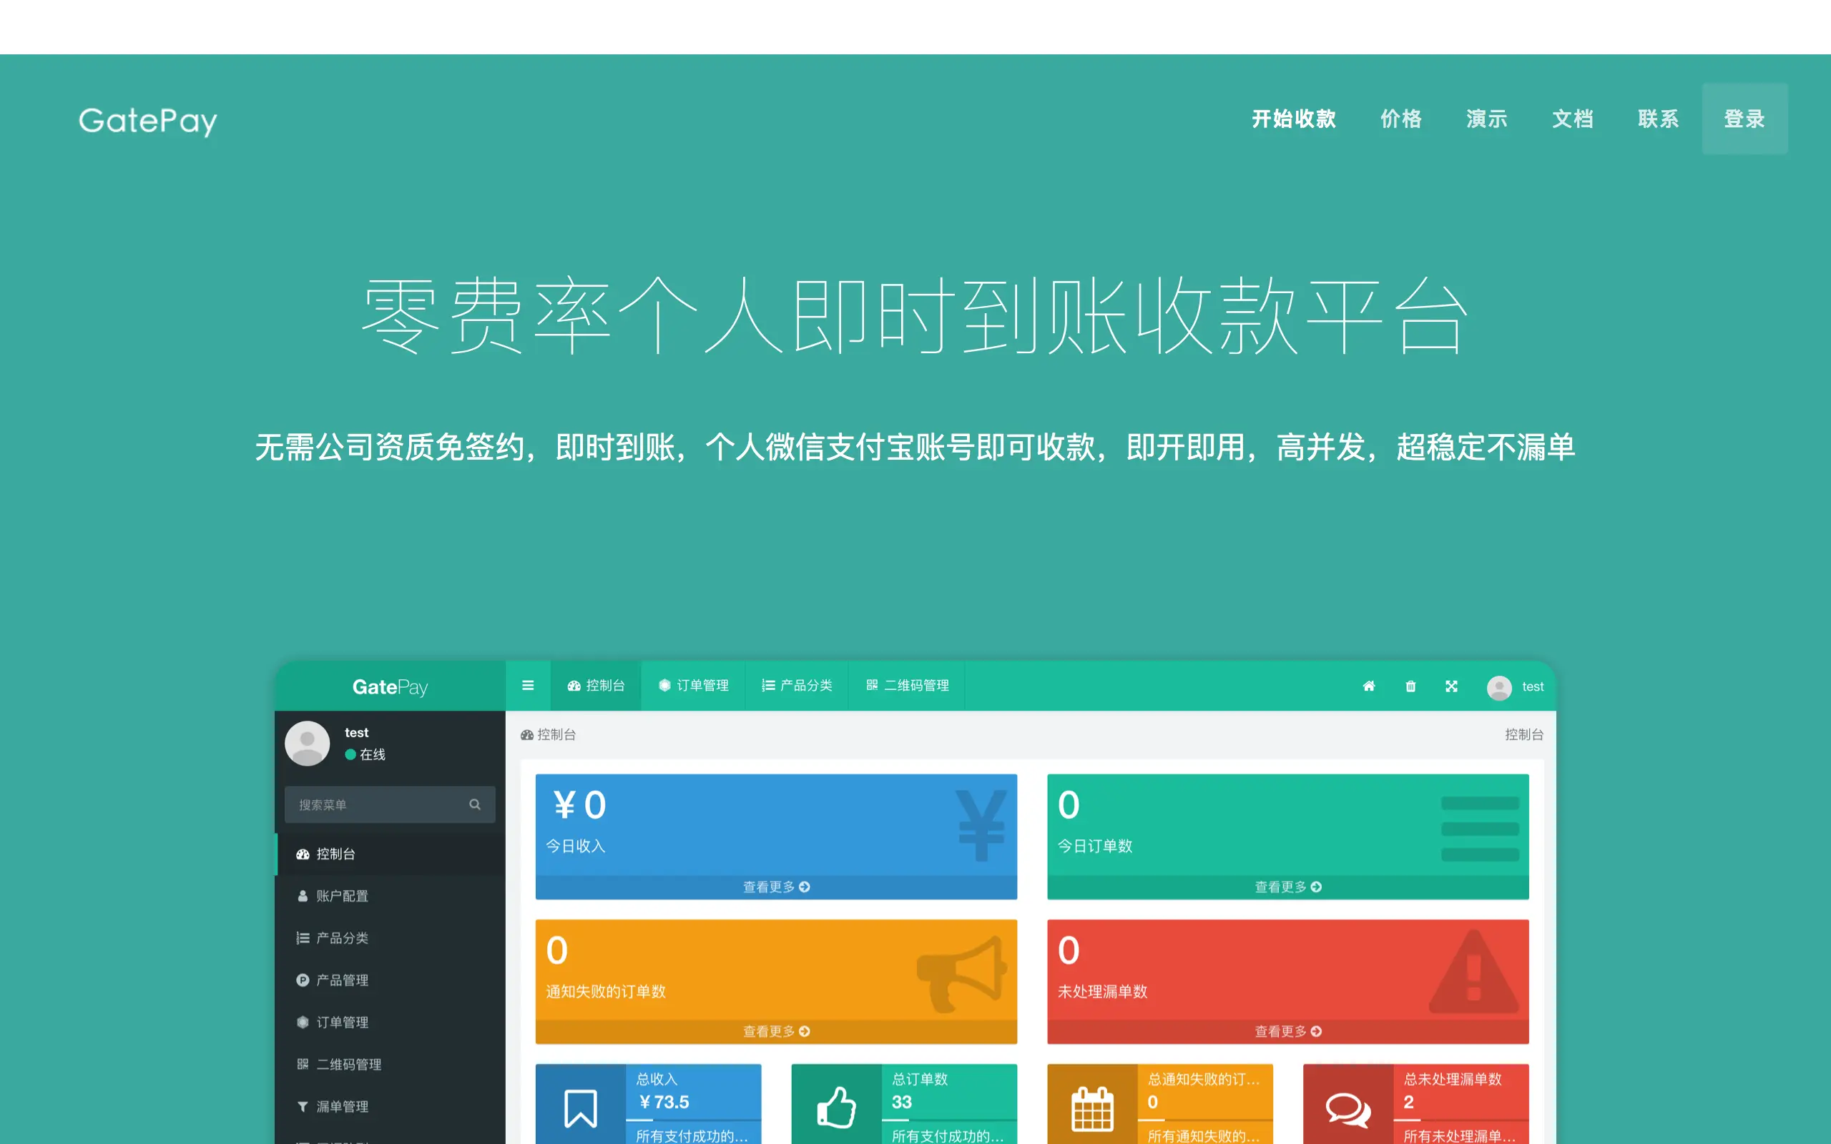The height and width of the screenshot is (1144, 1831).
Task: Open 产品分类 in the sidebar menu
Action: [x=390, y=938]
